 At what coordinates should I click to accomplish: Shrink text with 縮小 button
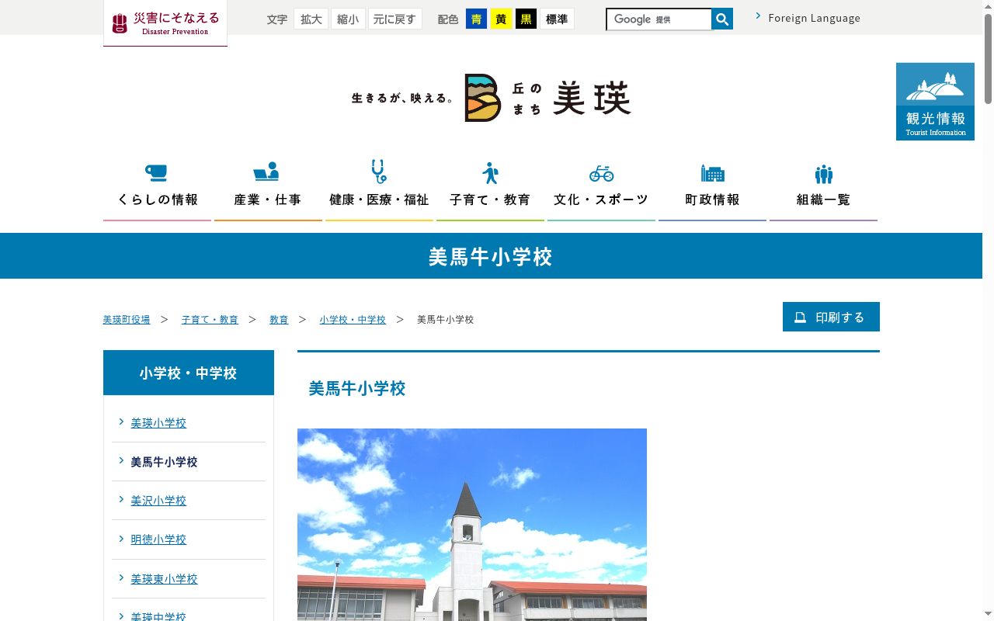point(348,19)
